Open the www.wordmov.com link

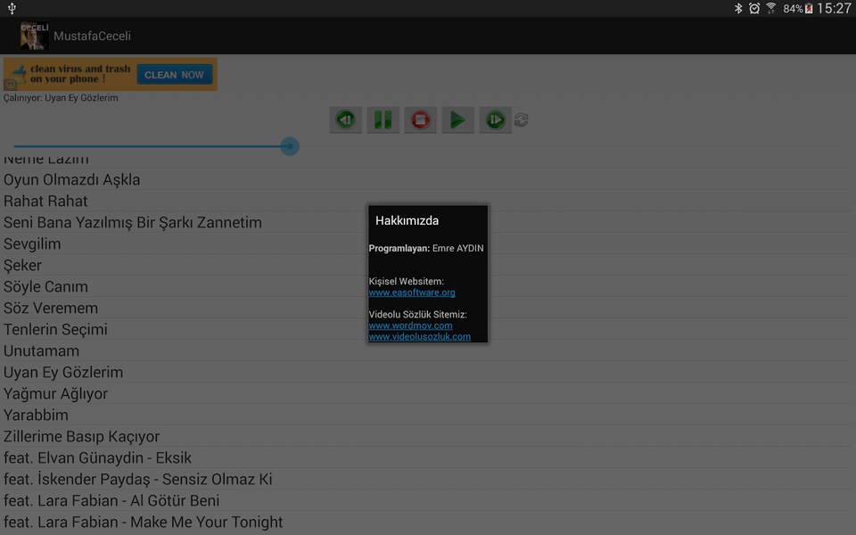coord(410,325)
